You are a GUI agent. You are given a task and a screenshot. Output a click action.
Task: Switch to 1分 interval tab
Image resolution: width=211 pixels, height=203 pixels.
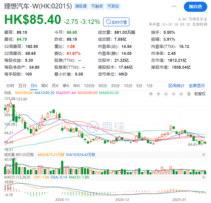click(x=150, y=86)
